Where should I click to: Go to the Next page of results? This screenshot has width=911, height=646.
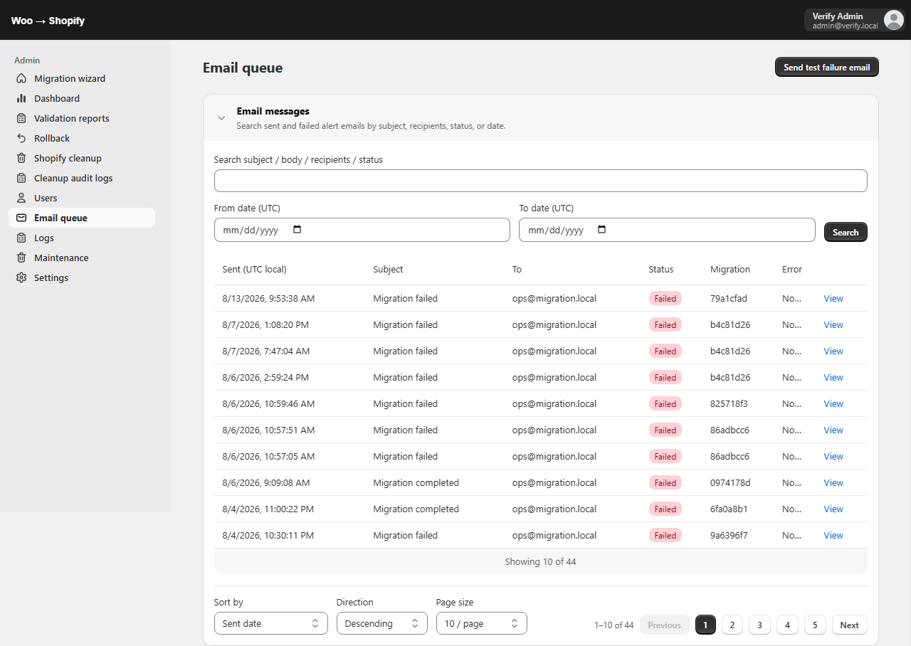pyautogui.click(x=849, y=625)
